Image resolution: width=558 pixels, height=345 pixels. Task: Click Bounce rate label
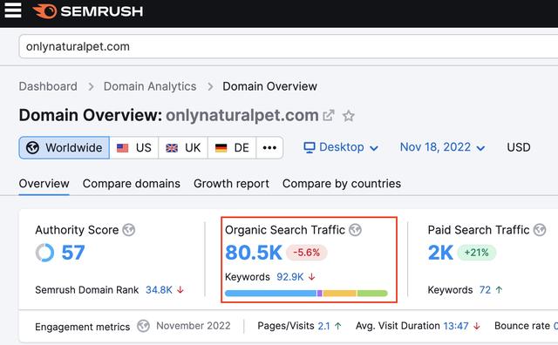click(522, 326)
